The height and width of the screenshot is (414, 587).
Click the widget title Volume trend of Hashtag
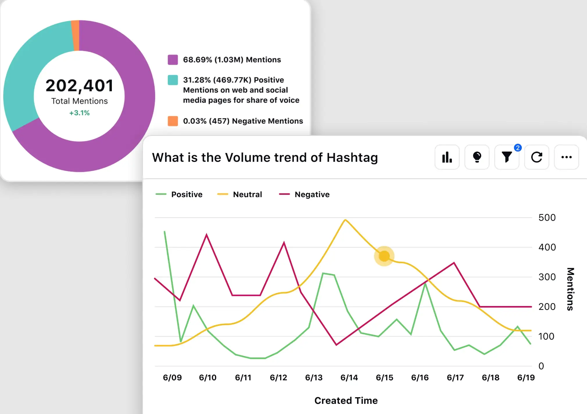click(x=265, y=157)
